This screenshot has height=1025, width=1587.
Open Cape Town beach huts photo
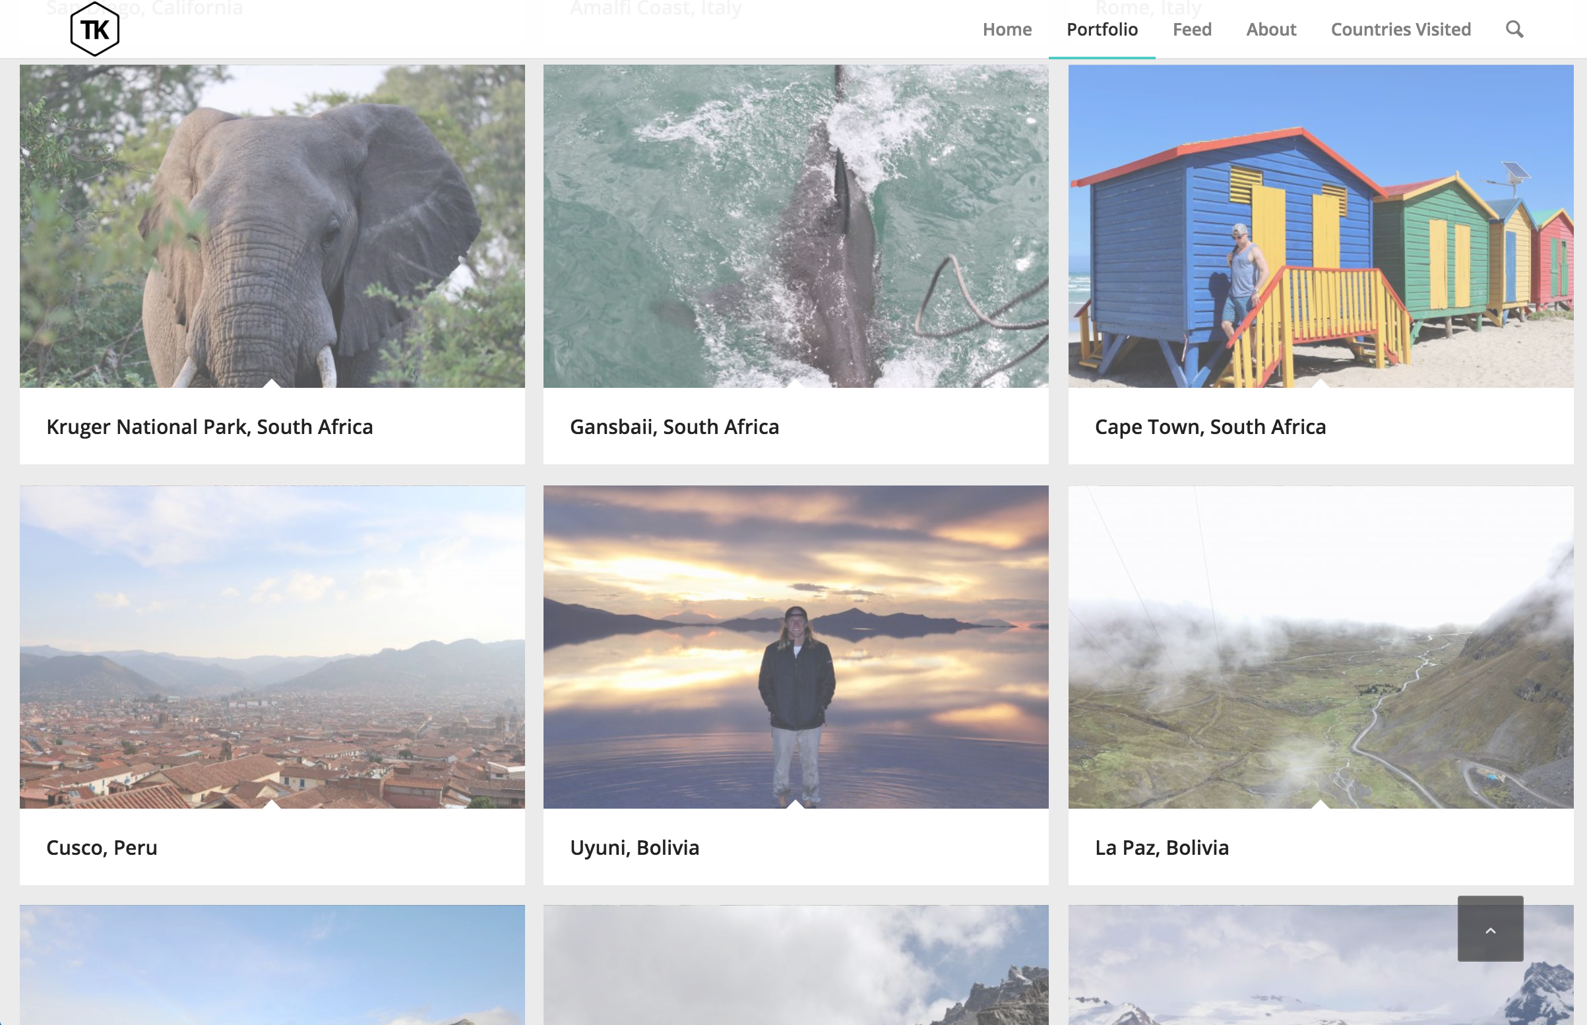(x=1320, y=226)
